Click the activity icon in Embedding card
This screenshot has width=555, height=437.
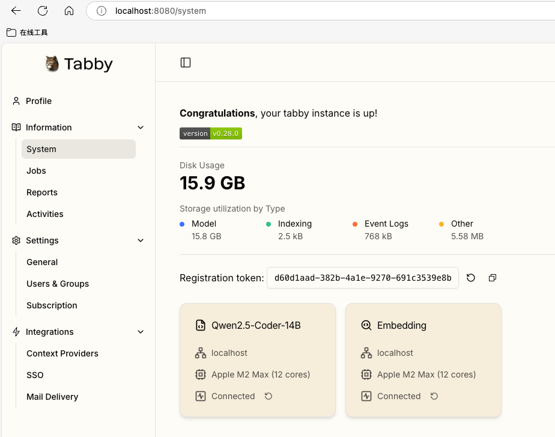(366, 396)
